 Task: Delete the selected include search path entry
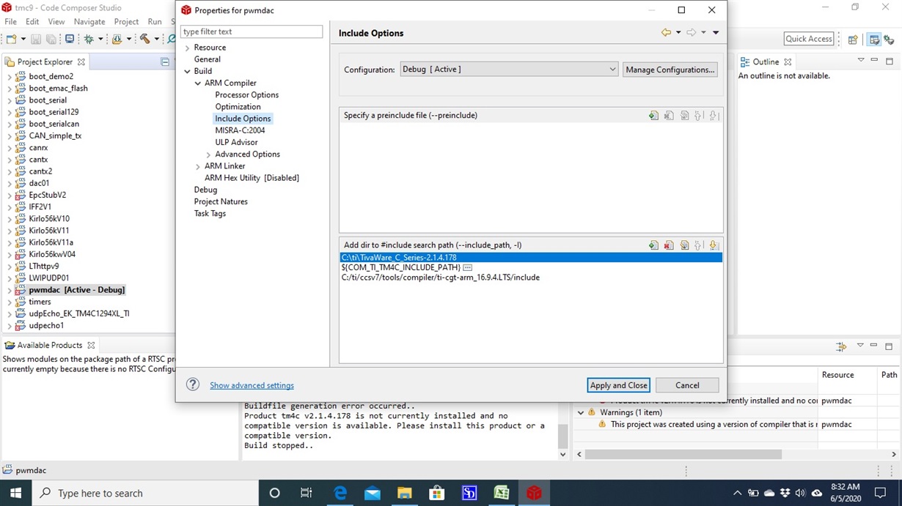669,245
